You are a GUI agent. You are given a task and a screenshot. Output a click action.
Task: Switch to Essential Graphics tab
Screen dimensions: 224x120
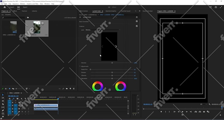pos(111,11)
